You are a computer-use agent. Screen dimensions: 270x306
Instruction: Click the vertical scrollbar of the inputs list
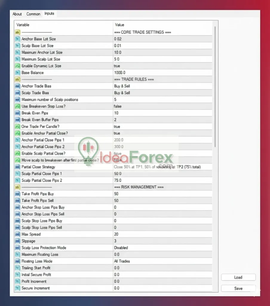click(x=215, y=87)
